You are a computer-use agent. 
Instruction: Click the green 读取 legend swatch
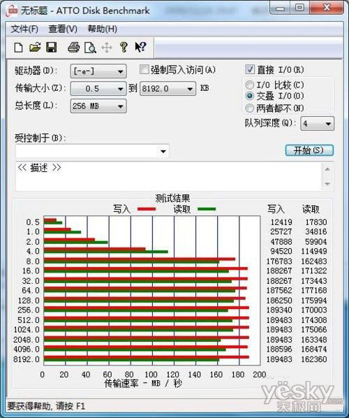click(x=207, y=209)
